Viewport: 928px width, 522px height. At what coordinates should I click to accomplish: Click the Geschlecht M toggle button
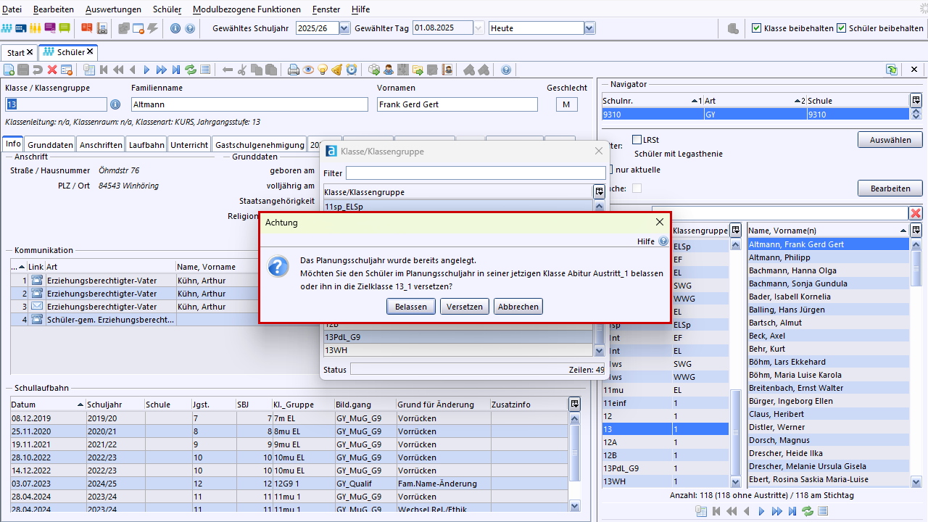pos(567,104)
